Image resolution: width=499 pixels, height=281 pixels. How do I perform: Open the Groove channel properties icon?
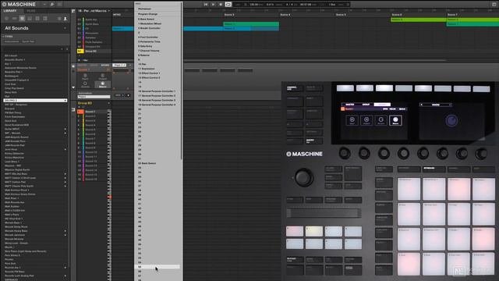pyautogui.click(x=85, y=85)
